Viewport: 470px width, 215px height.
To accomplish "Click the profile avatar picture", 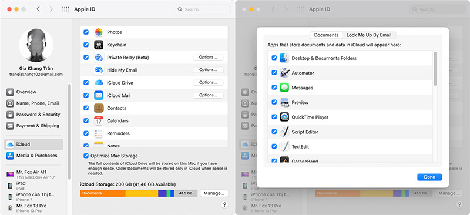I will pyautogui.click(x=36, y=45).
